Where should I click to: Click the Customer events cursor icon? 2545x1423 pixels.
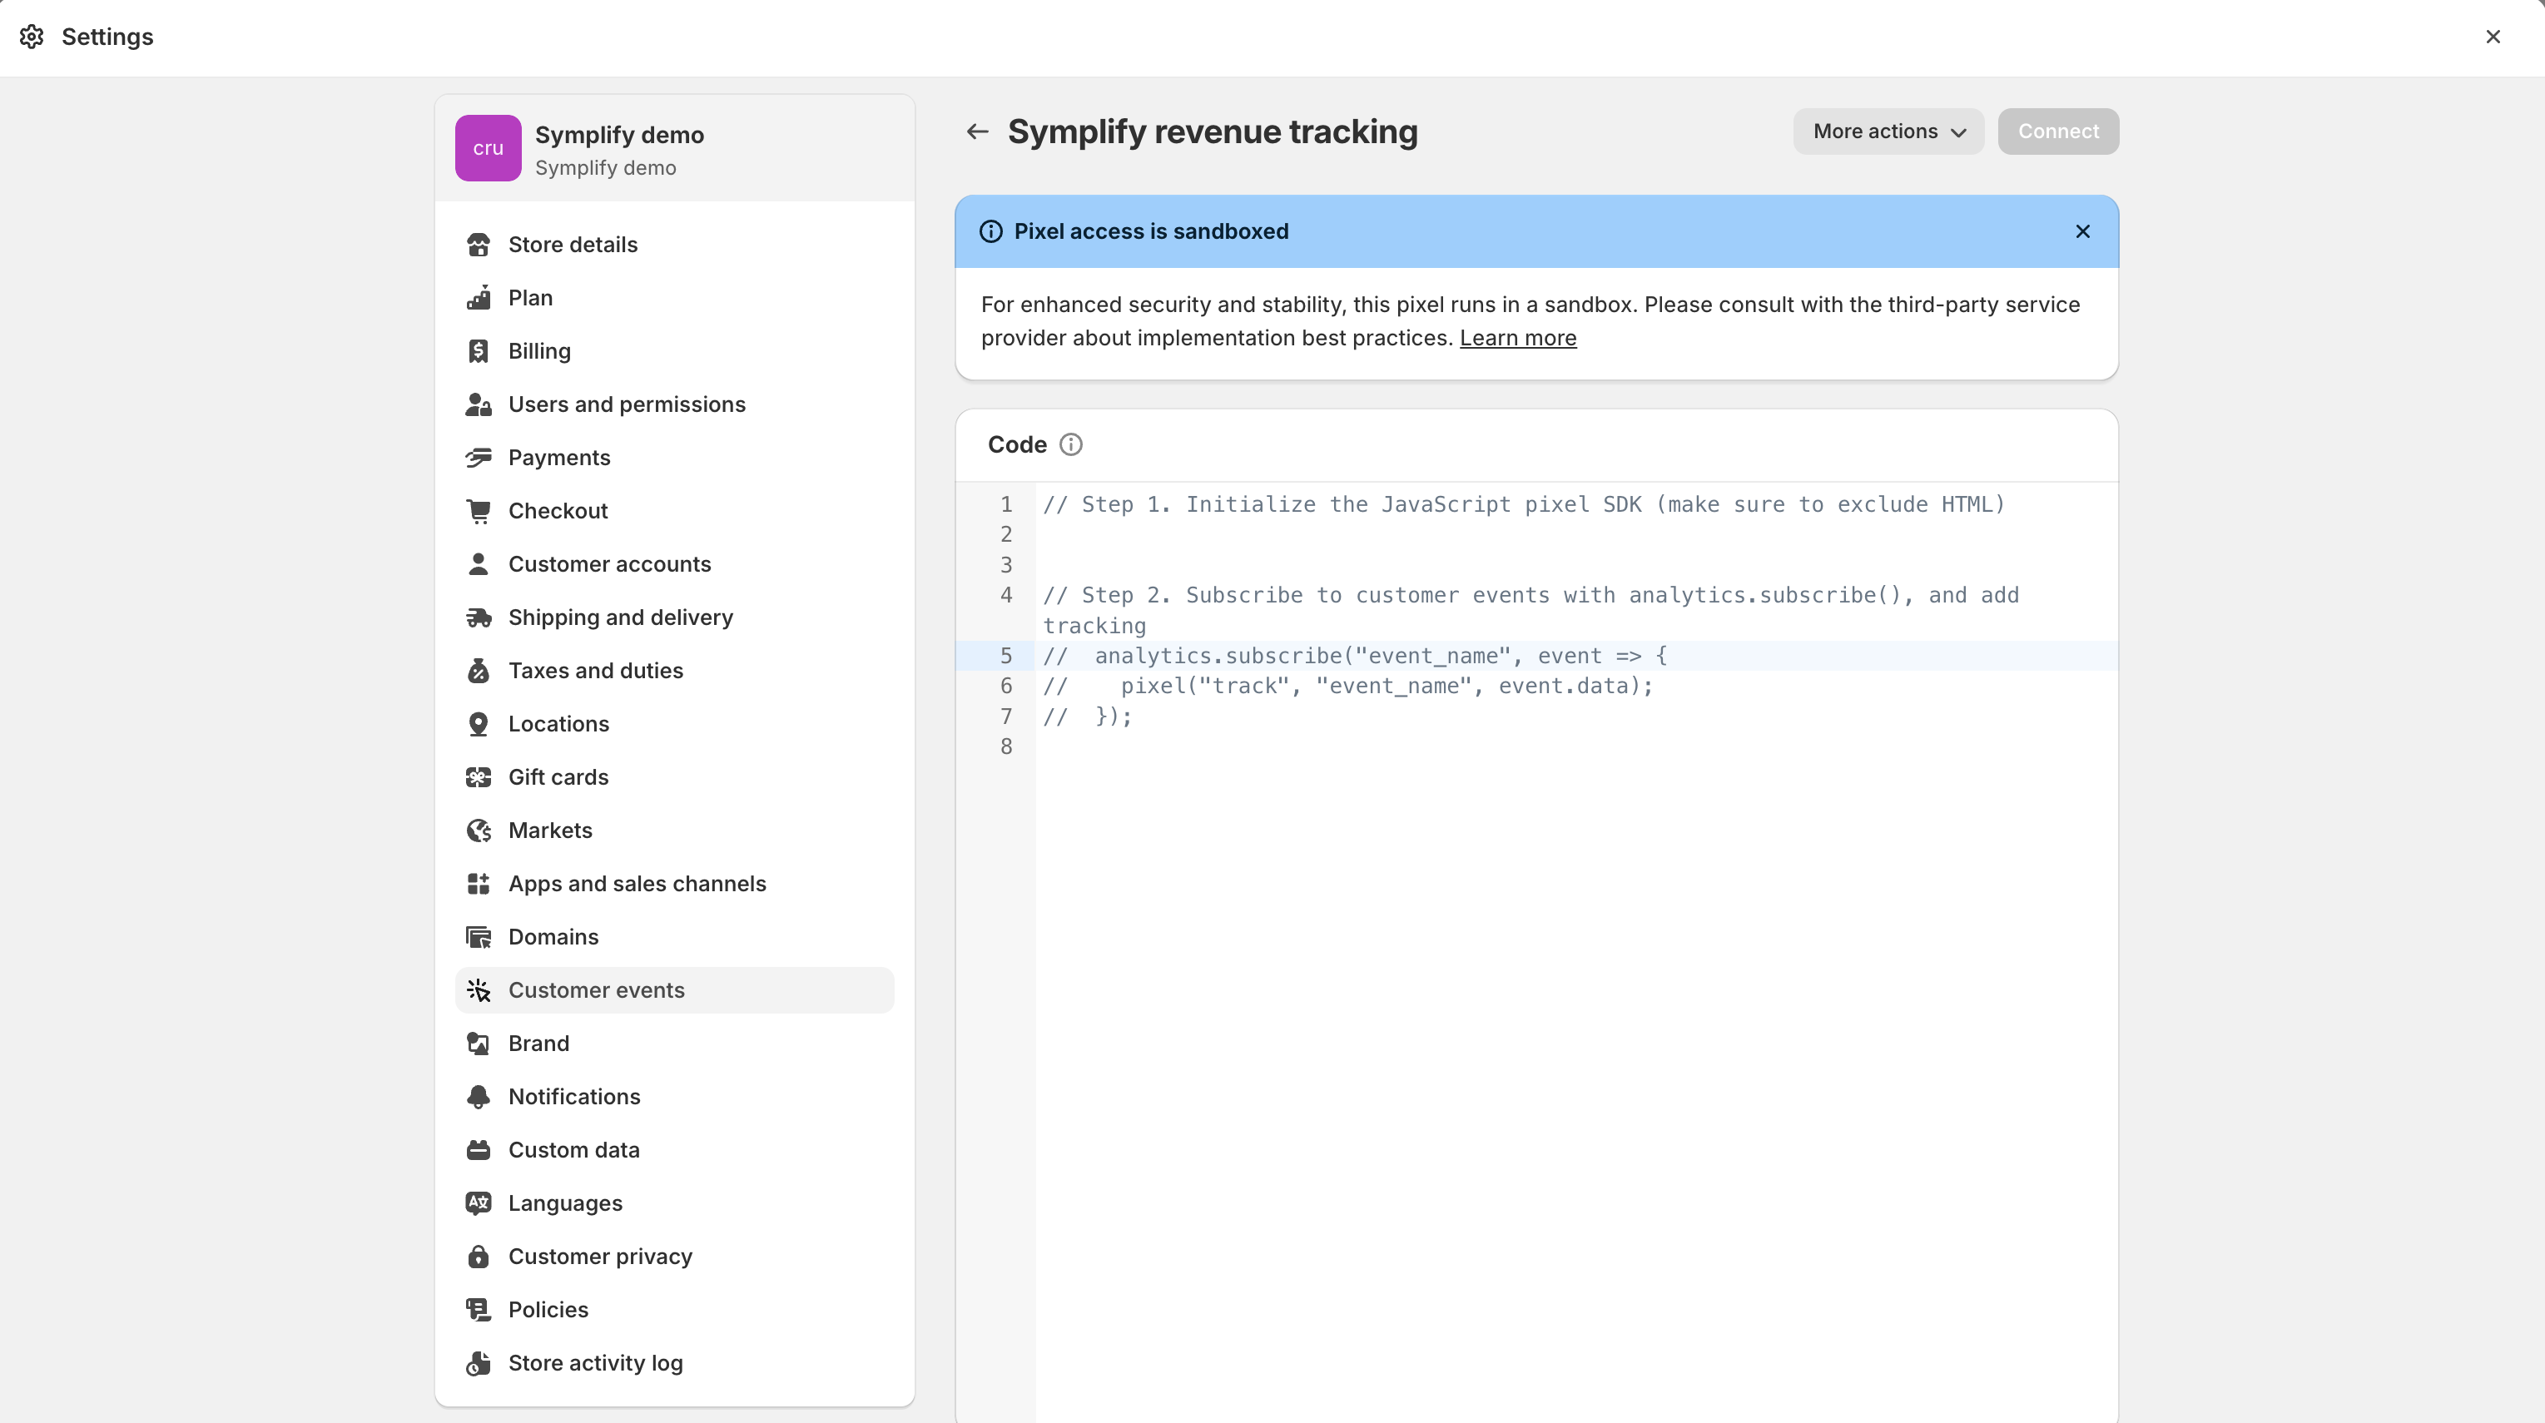[479, 990]
